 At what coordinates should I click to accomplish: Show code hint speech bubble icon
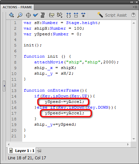pyautogui.click(x=52, y=15)
